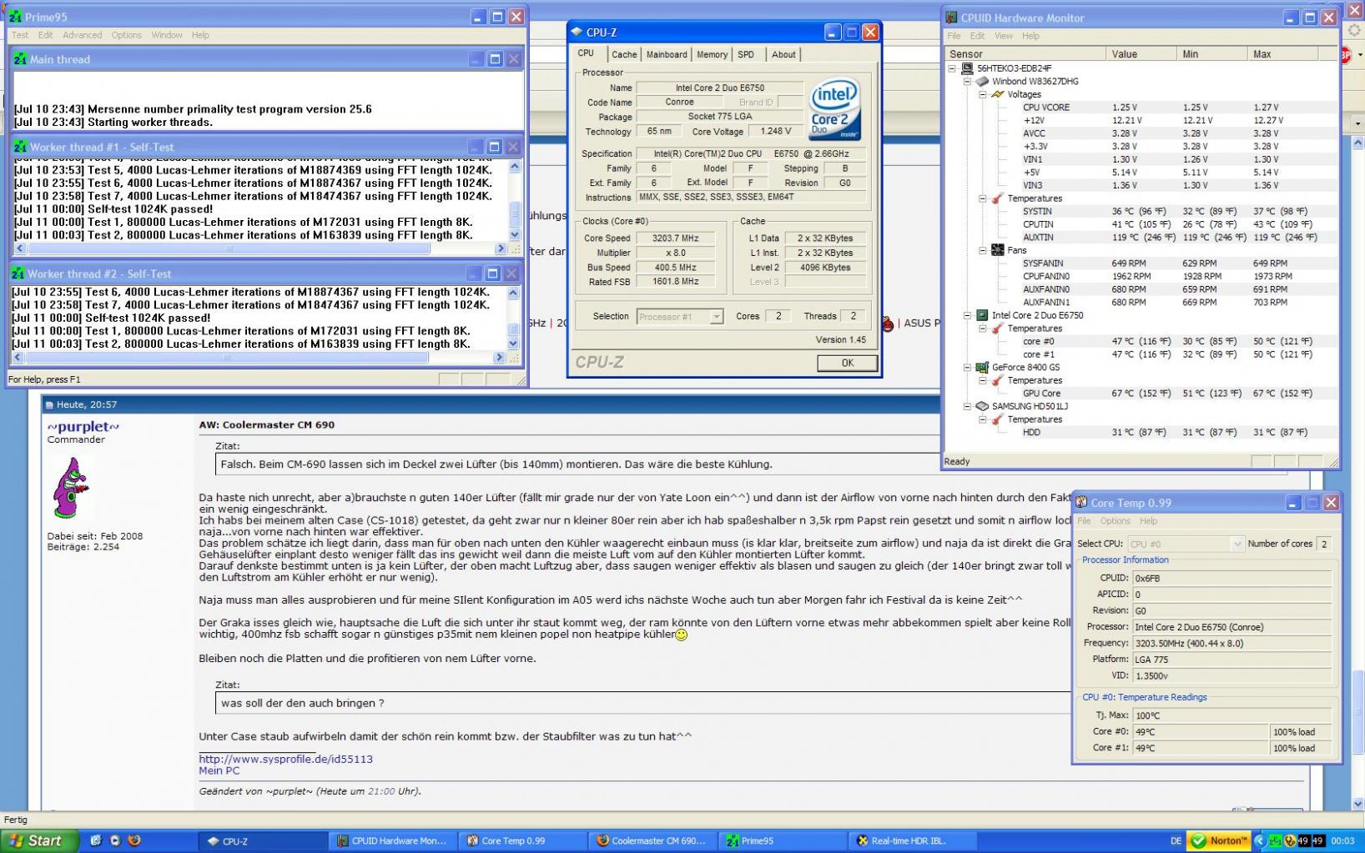The height and width of the screenshot is (853, 1365).
Task: Switch to the Coolermaster CM 690 taskbar button
Action: click(652, 840)
